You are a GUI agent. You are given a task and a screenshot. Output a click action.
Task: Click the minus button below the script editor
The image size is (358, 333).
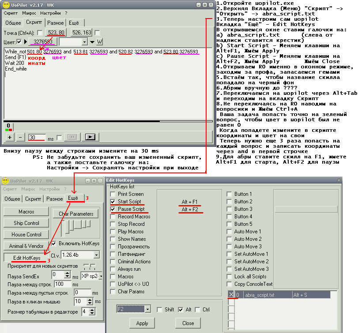20,137
